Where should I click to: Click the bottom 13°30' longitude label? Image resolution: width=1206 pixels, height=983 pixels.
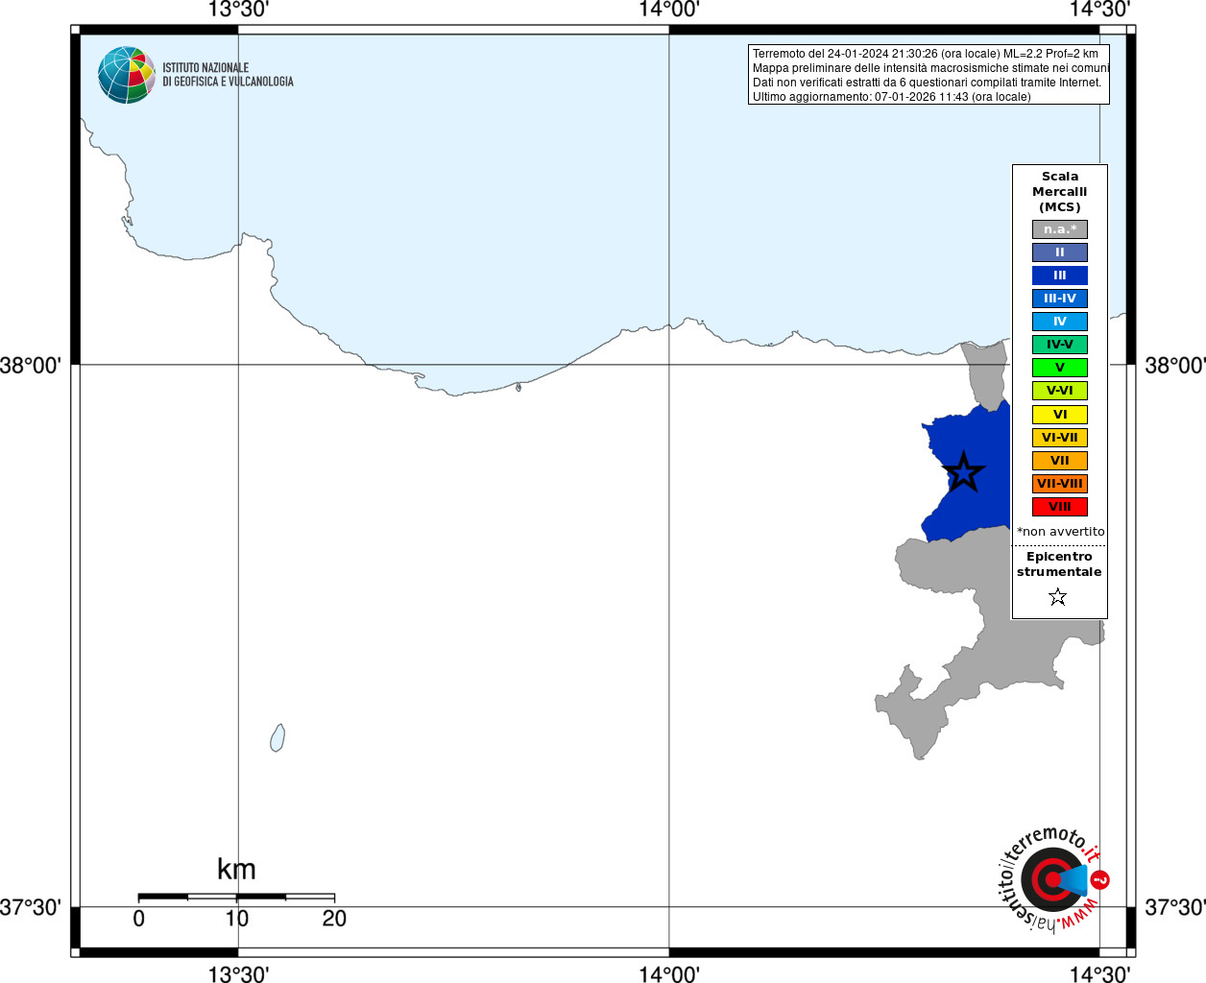[x=238, y=973]
